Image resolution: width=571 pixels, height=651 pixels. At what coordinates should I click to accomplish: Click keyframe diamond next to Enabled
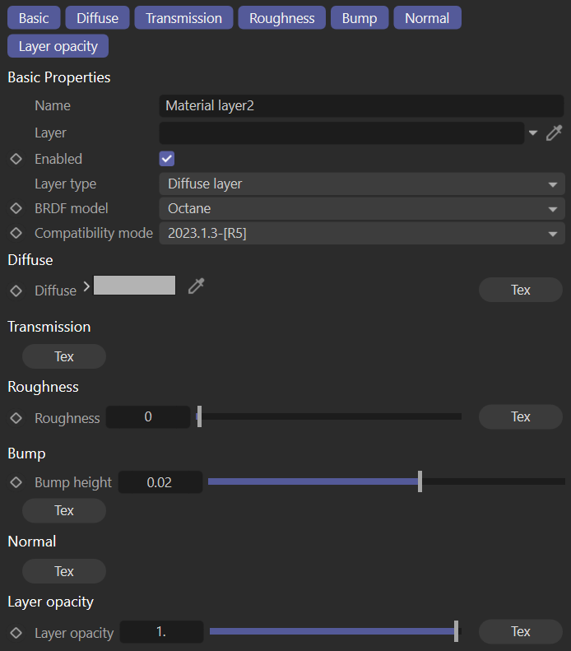pos(16,159)
